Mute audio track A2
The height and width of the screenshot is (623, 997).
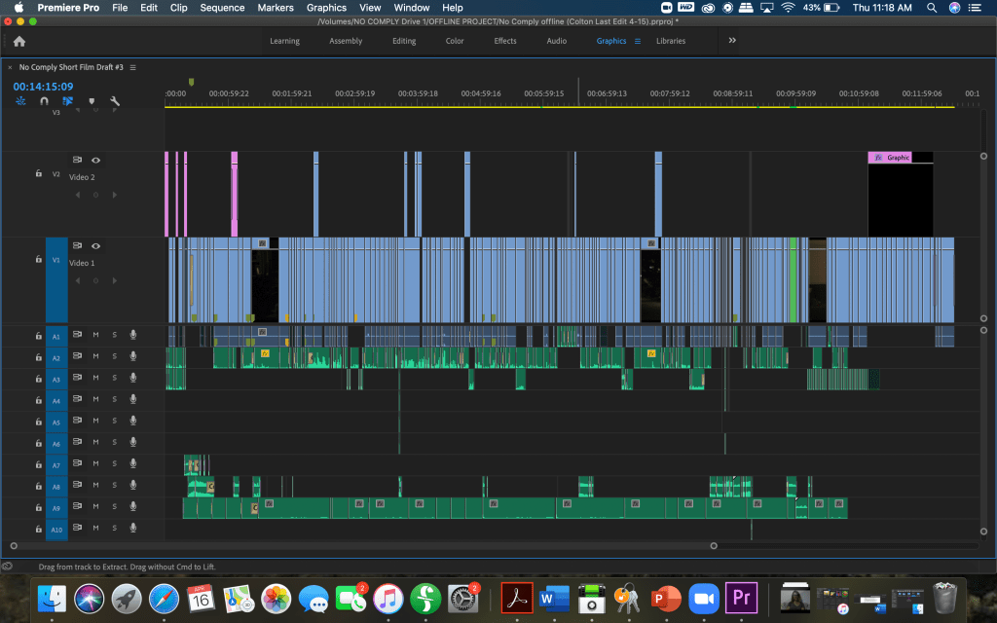[x=95, y=356]
